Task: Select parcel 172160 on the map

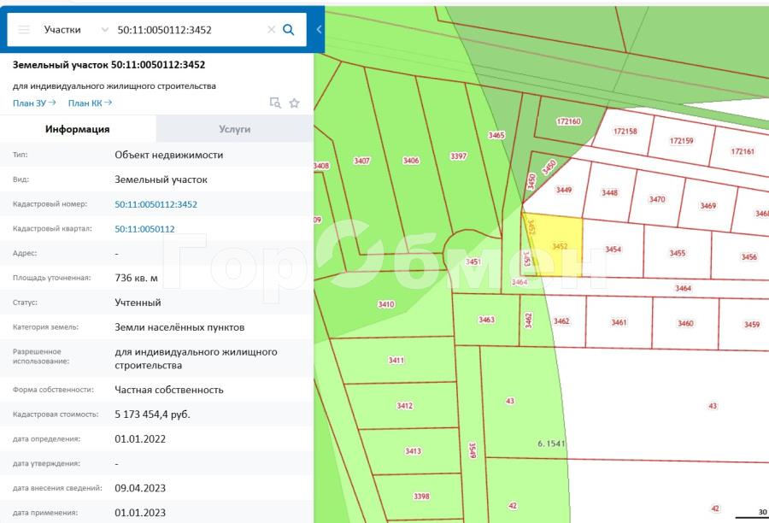Action: [568, 121]
